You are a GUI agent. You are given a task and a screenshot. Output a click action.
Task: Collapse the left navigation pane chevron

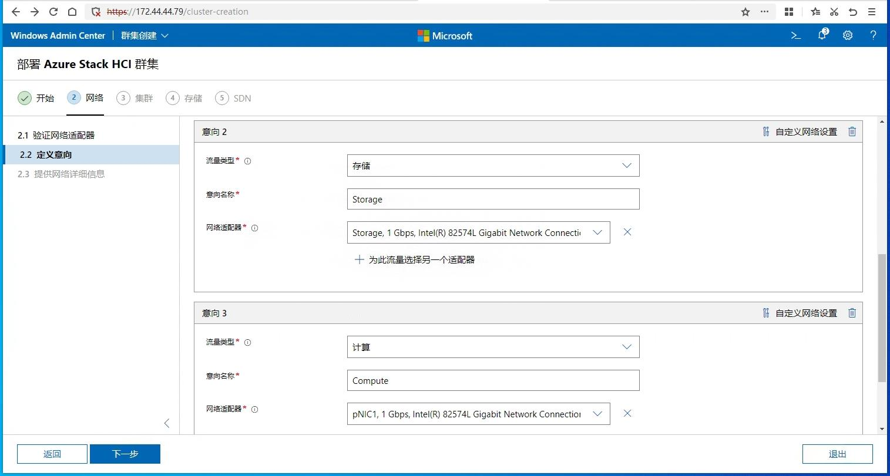click(167, 423)
